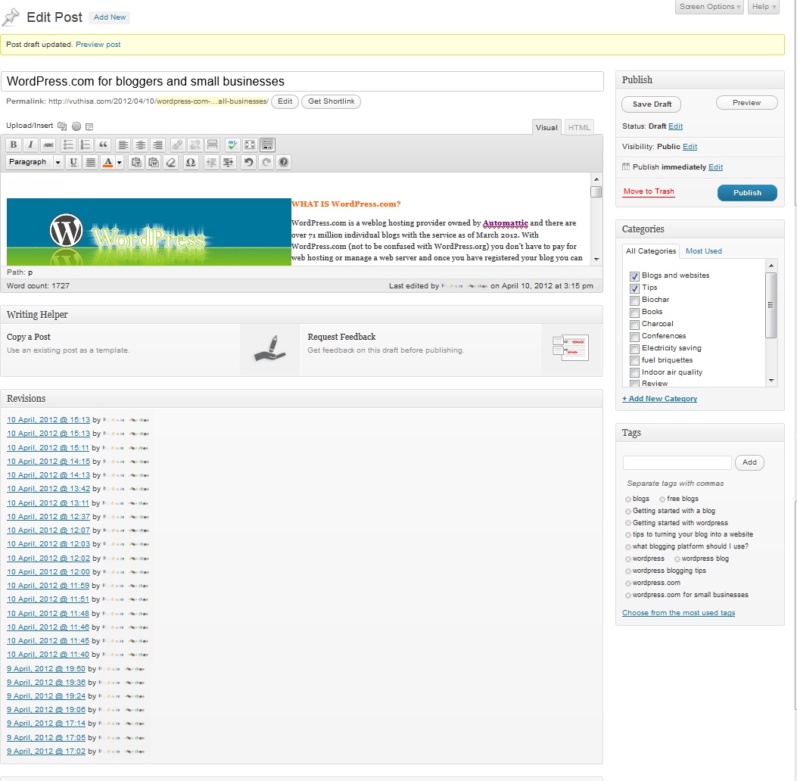
Task: Open the text color picker arrow
Action: (120, 162)
